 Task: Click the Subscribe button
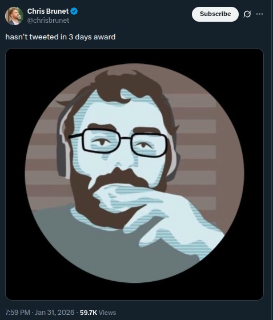[215, 14]
